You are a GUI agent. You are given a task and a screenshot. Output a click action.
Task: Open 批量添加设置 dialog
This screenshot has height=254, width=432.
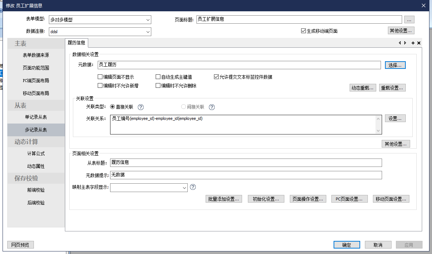pyautogui.click(x=224, y=199)
